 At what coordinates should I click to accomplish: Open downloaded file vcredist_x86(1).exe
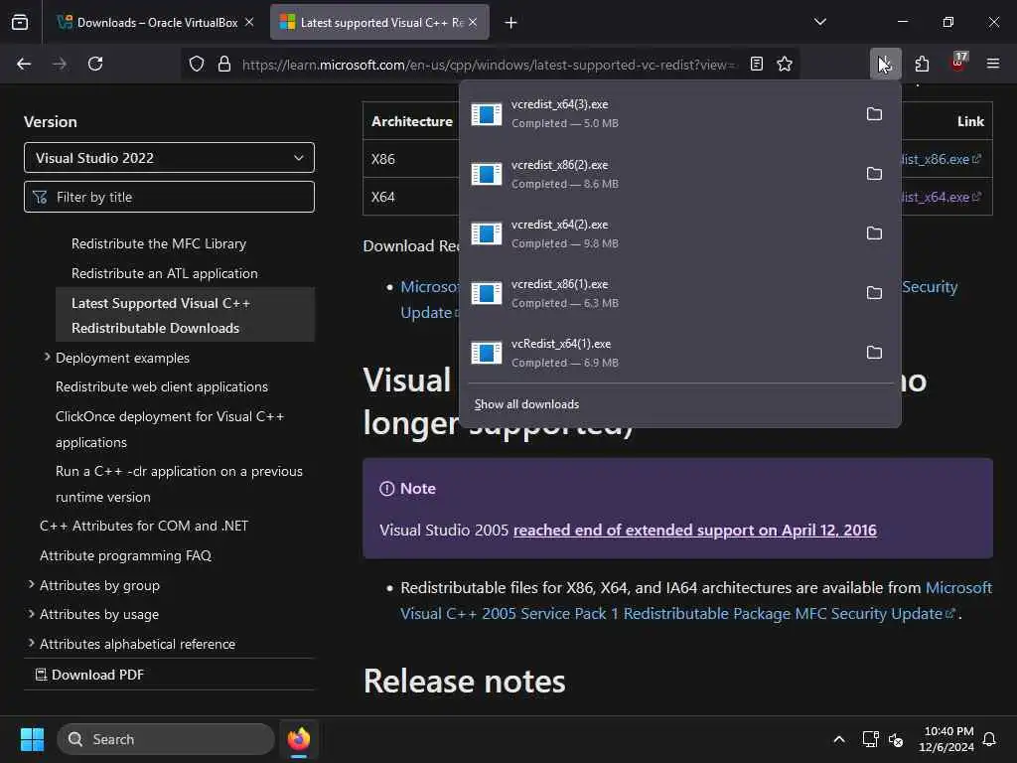point(657,293)
